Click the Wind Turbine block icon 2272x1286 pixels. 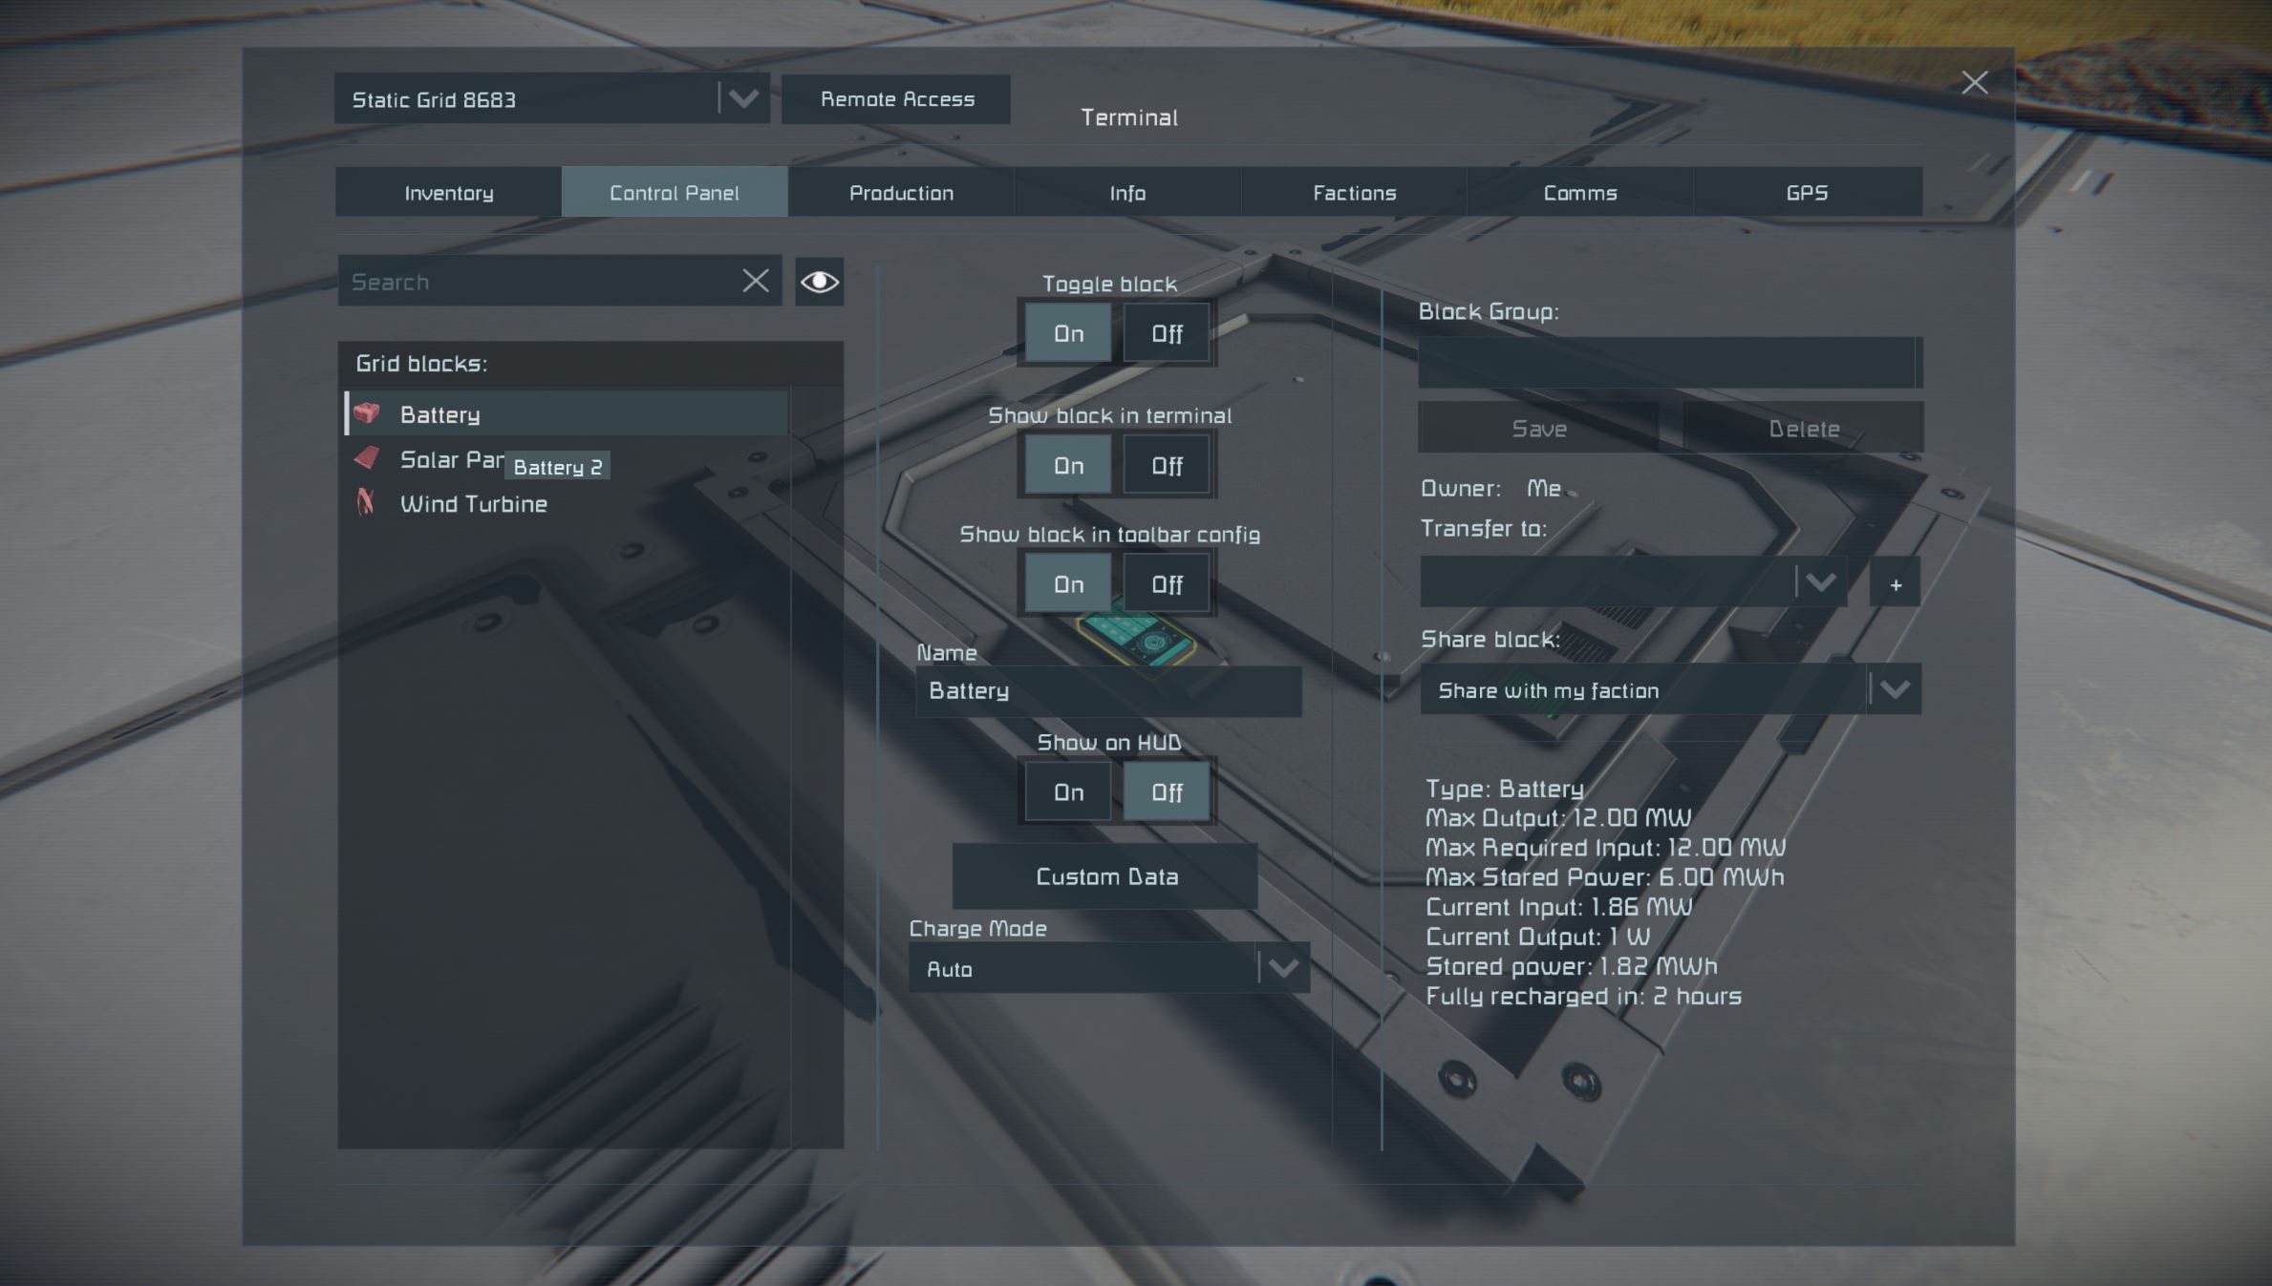tap(366, 502)
